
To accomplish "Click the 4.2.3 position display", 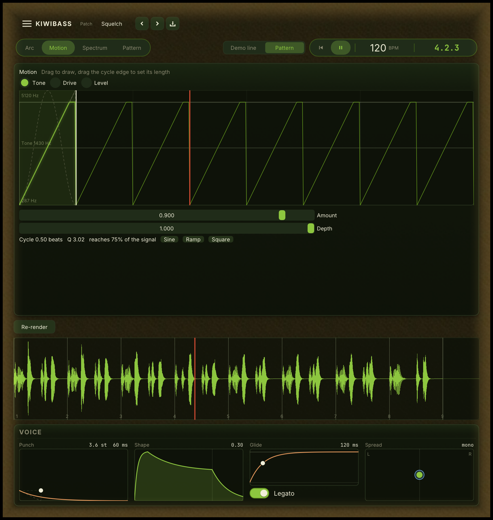I will [447, 48].
